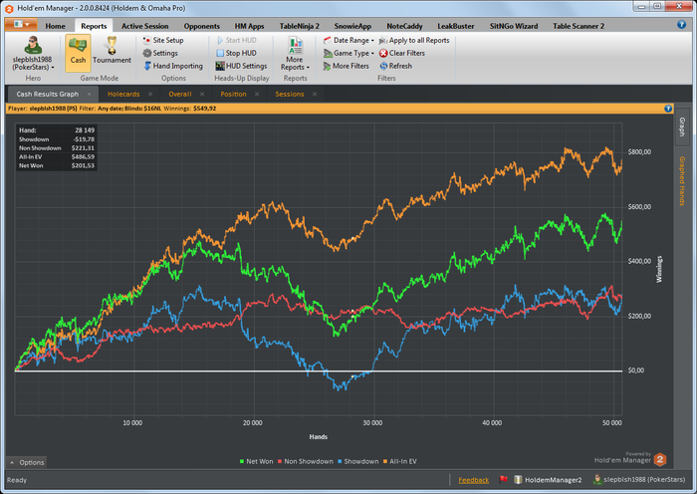The image size is (697, 494).
Task: Select the Reports ribbon tab
Action: click(x=94, y=26)
